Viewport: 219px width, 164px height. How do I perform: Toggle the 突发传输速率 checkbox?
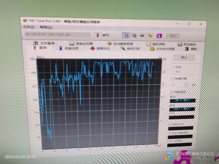point(169,133)
